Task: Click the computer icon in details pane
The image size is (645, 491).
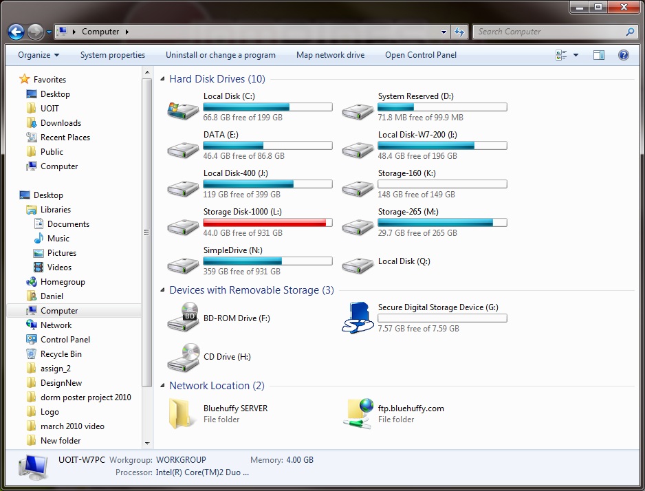Action: (x=34, y=467)
